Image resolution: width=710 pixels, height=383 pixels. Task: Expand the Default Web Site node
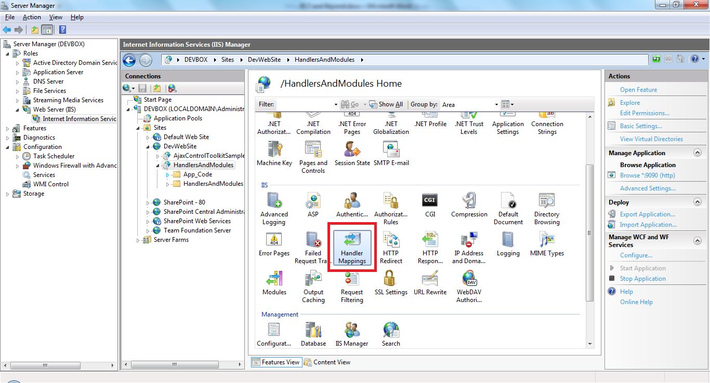149,137
